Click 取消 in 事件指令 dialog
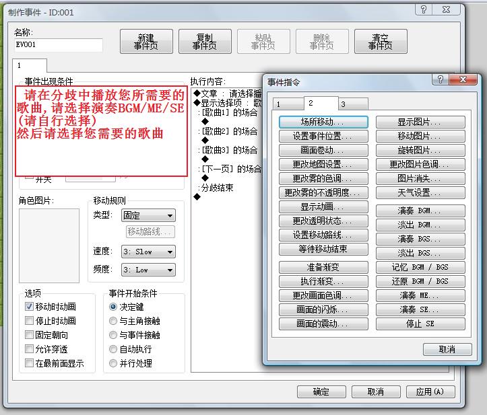487x415 pixels. pyautogui.click(x=447, y=350)
